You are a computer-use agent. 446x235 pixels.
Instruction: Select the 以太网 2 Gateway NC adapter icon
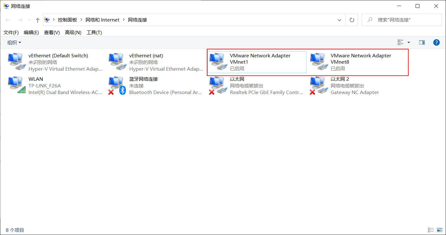318,85
